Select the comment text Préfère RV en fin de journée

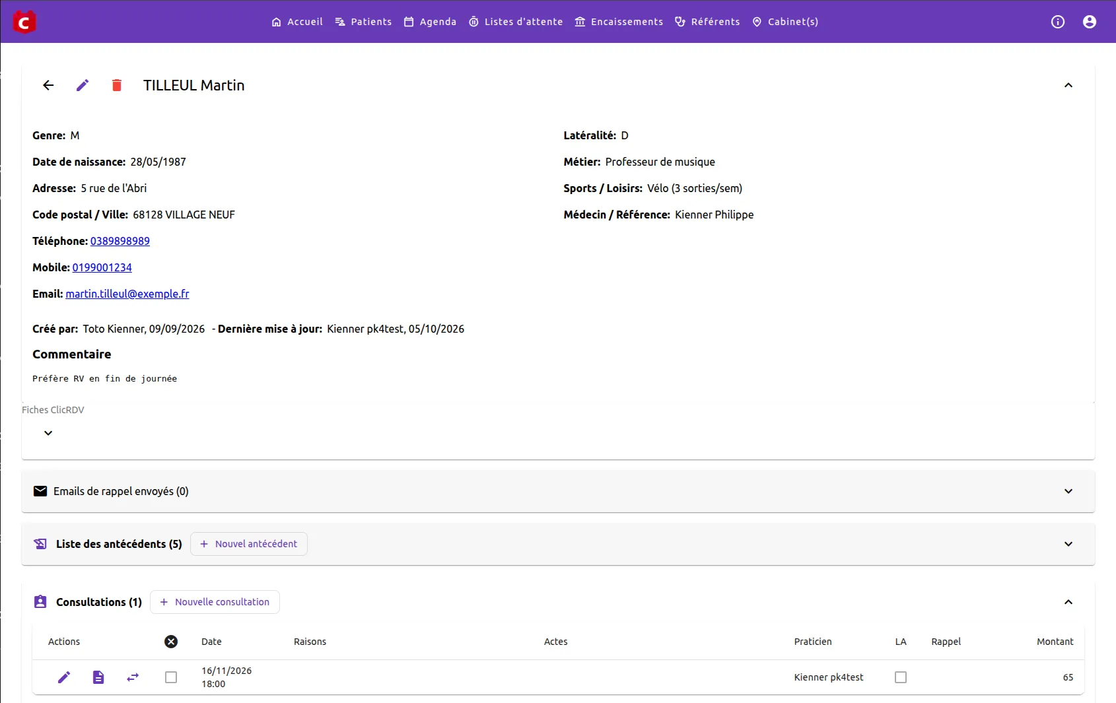[104, 379]
